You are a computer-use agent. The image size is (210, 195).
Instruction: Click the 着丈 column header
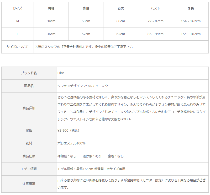[x=121, y=8]
